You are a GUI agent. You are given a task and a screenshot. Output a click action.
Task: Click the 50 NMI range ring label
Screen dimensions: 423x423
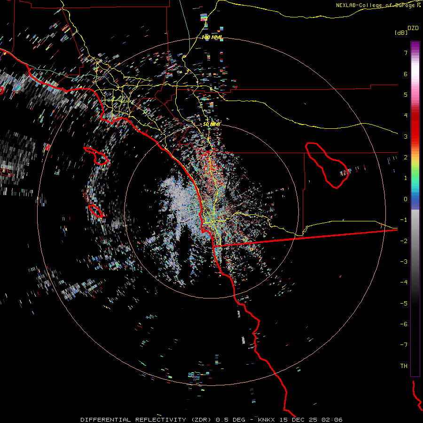pos(211,124)
